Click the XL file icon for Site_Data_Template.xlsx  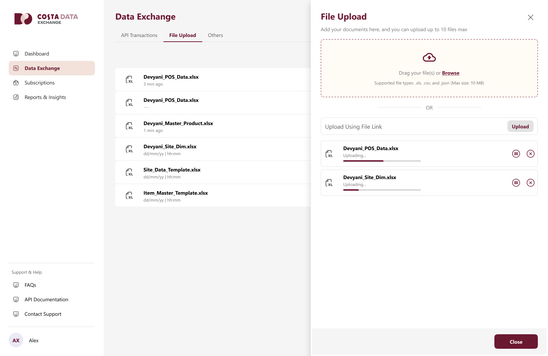pyautogui.click(x=129, y=172)
